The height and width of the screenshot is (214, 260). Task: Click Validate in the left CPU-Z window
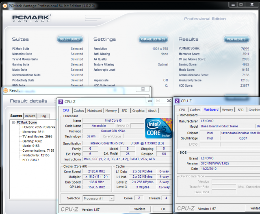pyautogui.click(x=140, y=209)
